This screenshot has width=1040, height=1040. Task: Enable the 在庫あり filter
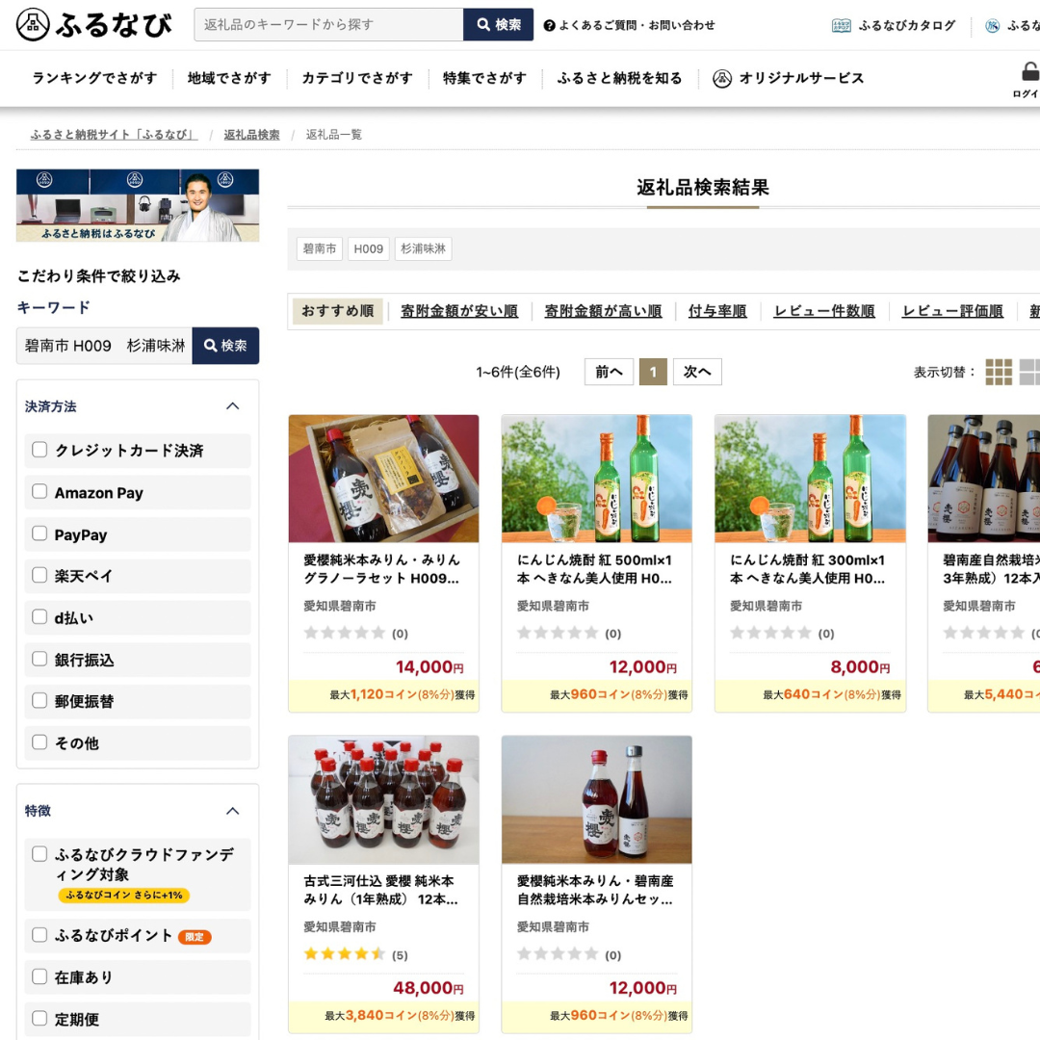tap(39, 976)
